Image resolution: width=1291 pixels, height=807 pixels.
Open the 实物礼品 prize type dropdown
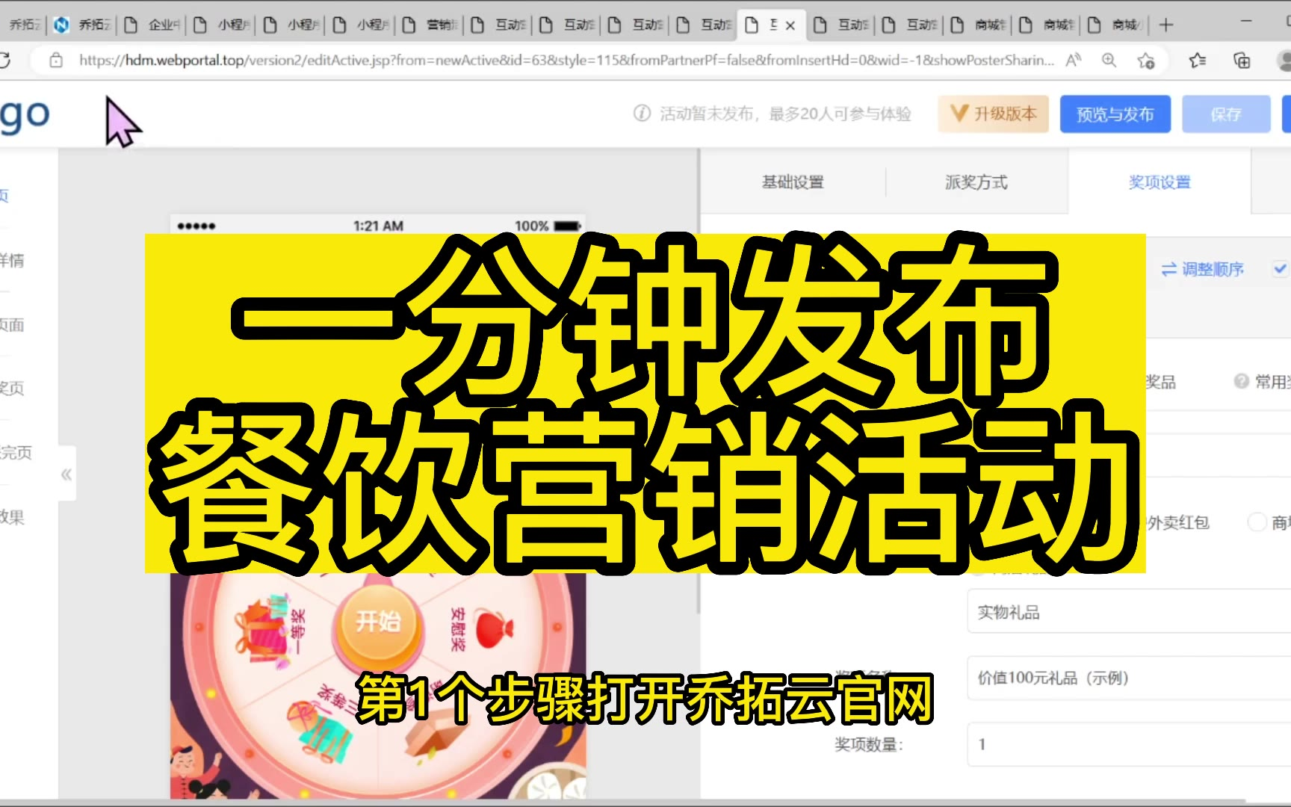pyautogui.click(x=1129, y=612)
